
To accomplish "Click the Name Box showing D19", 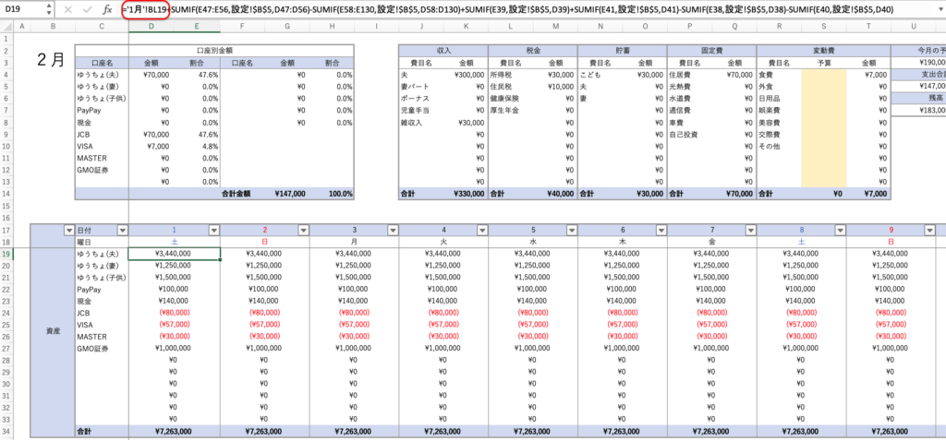I will (20, 9).
